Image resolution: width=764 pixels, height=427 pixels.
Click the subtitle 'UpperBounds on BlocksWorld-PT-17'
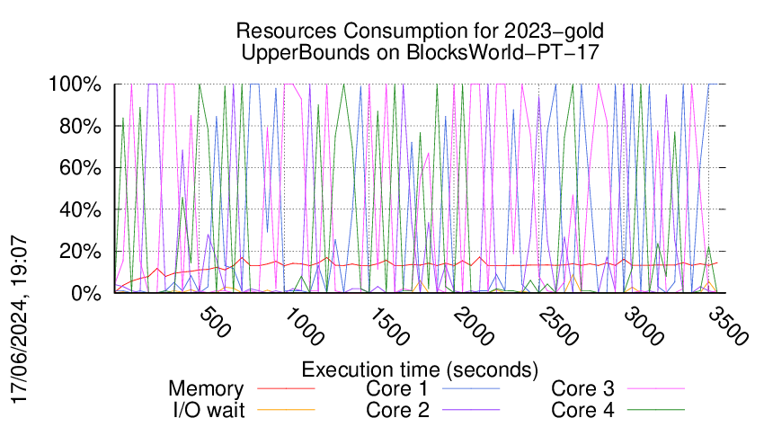(420, 52)
